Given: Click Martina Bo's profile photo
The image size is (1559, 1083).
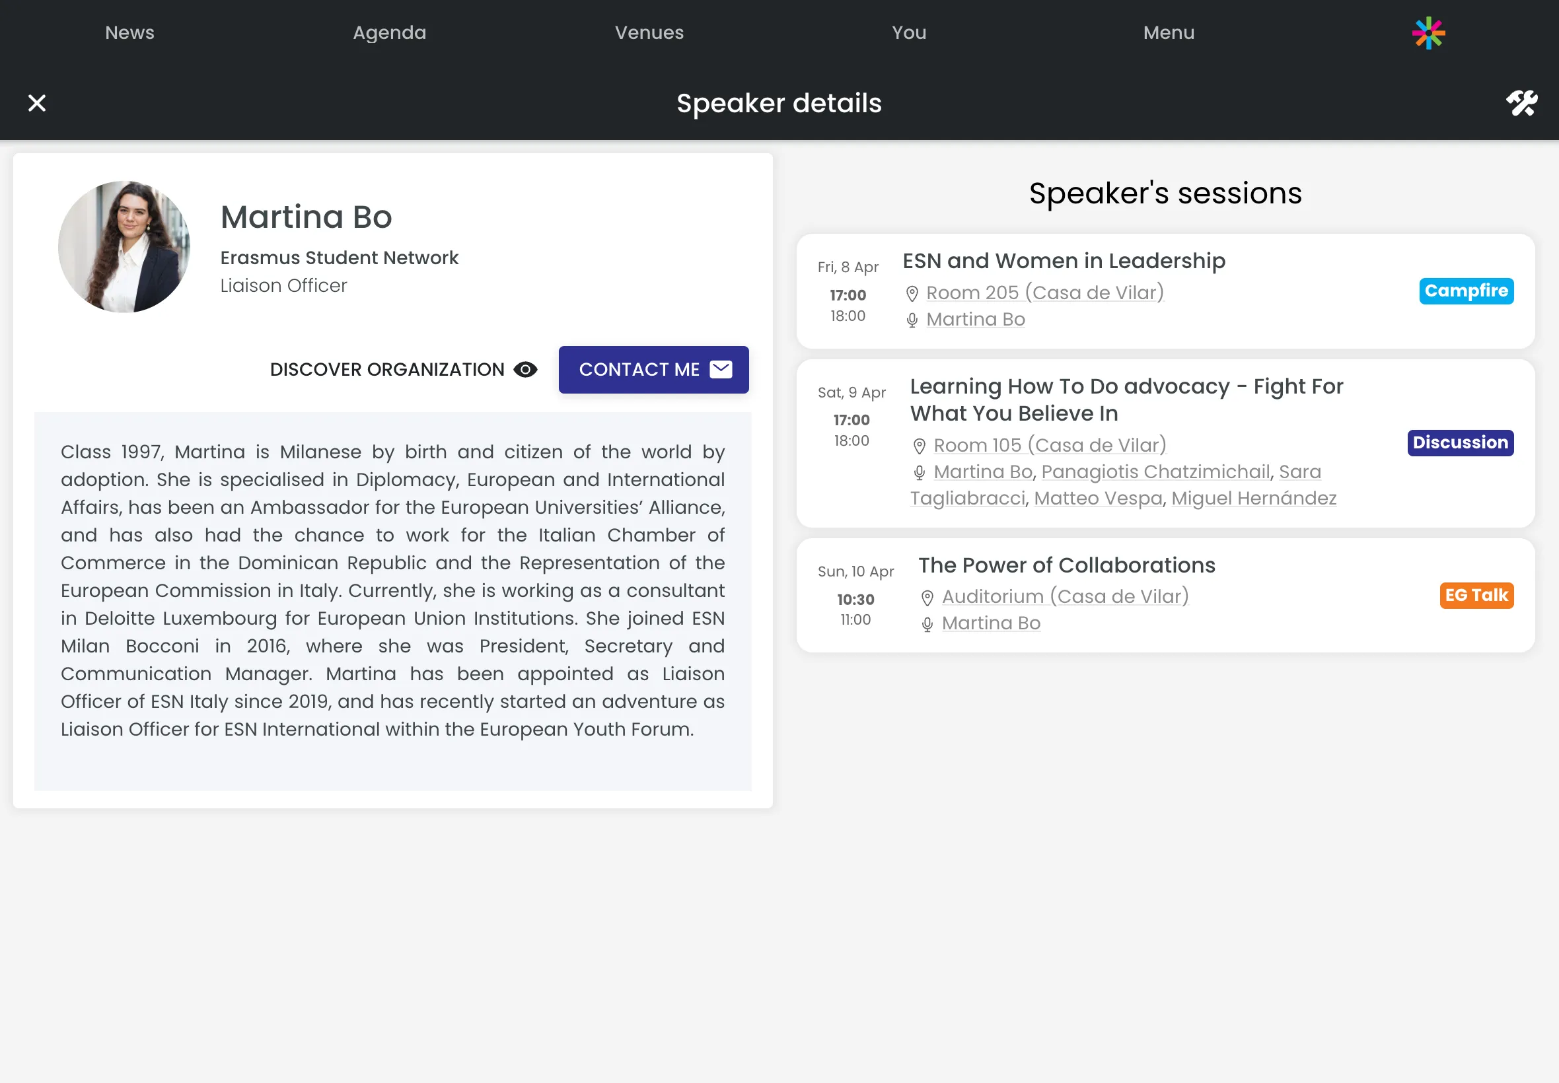Looking at the screenshot, I should [124, 246].
